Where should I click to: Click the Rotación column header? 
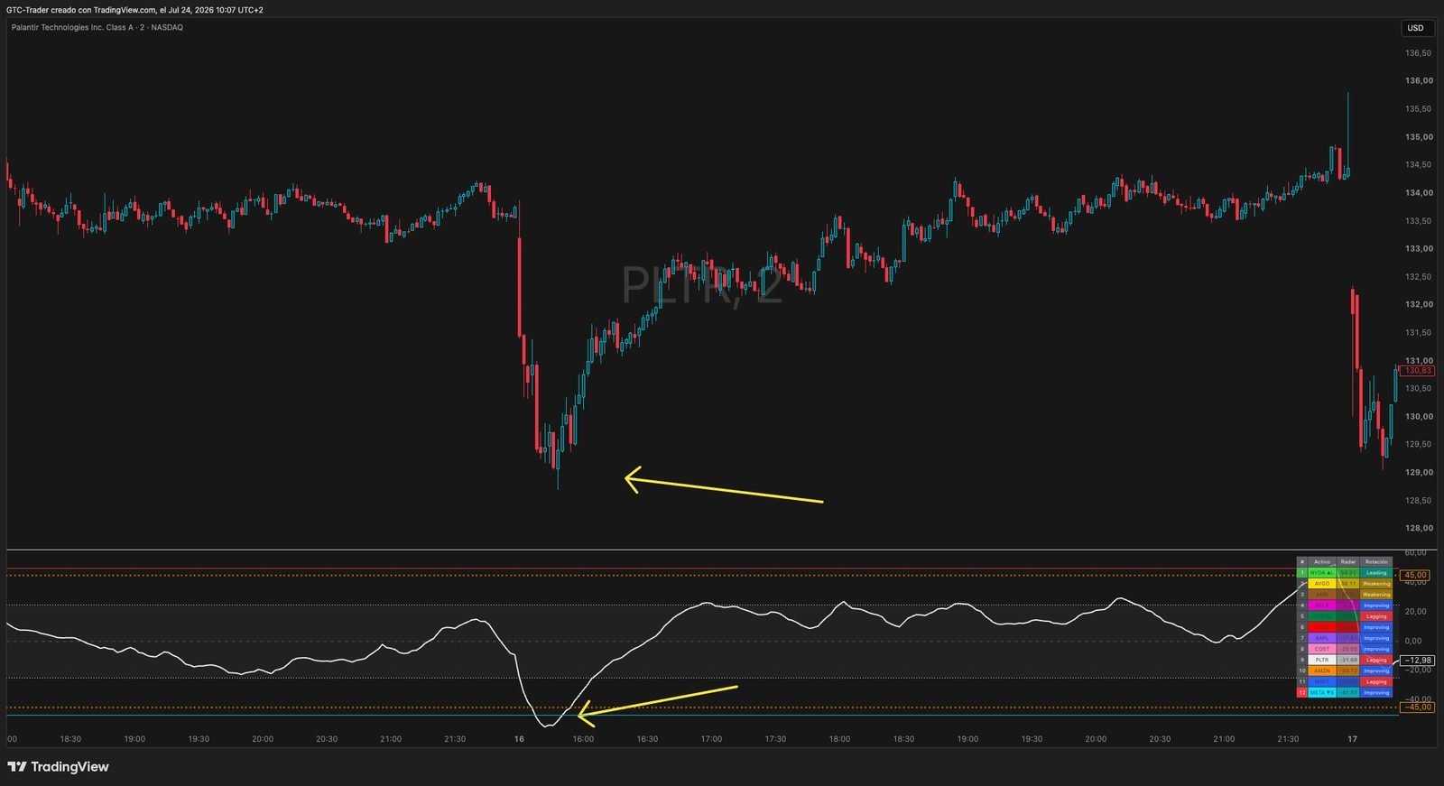coord(1376,561)
